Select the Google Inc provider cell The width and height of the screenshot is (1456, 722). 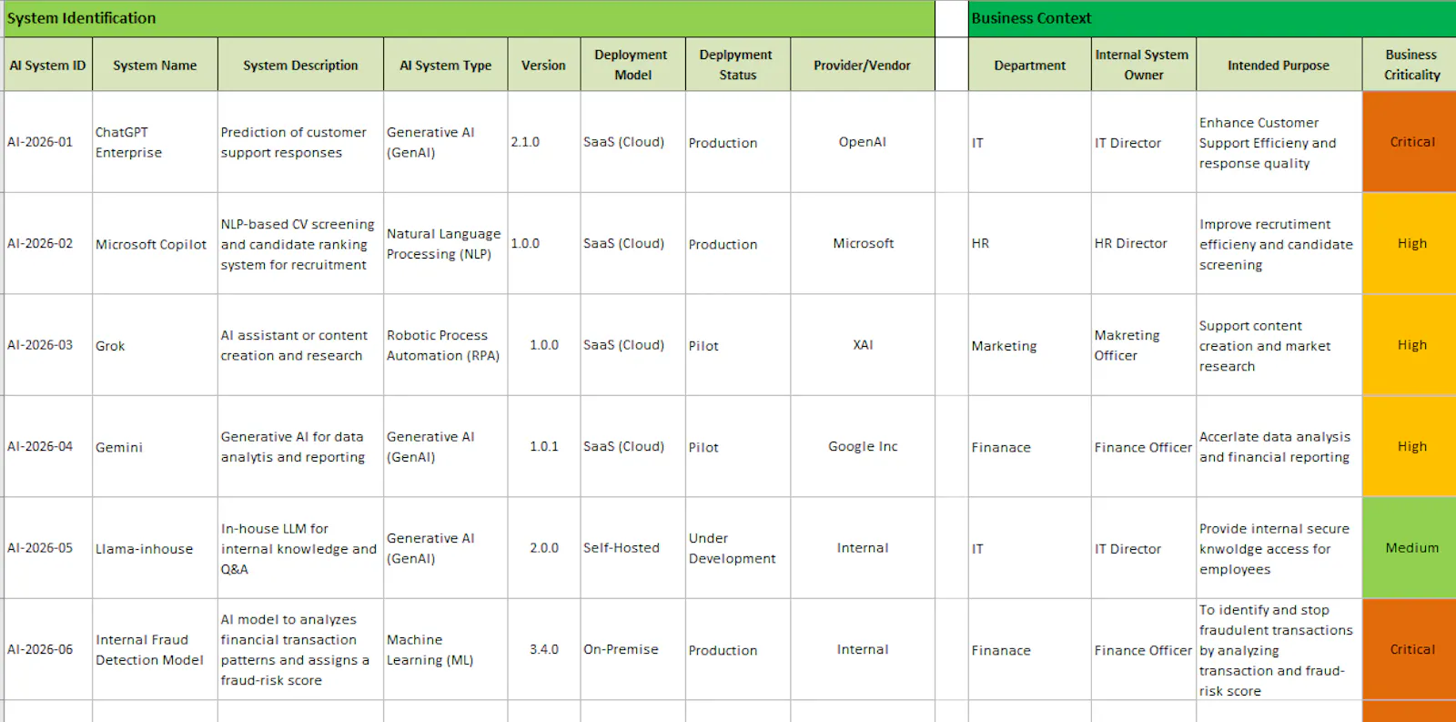point(863,446)
